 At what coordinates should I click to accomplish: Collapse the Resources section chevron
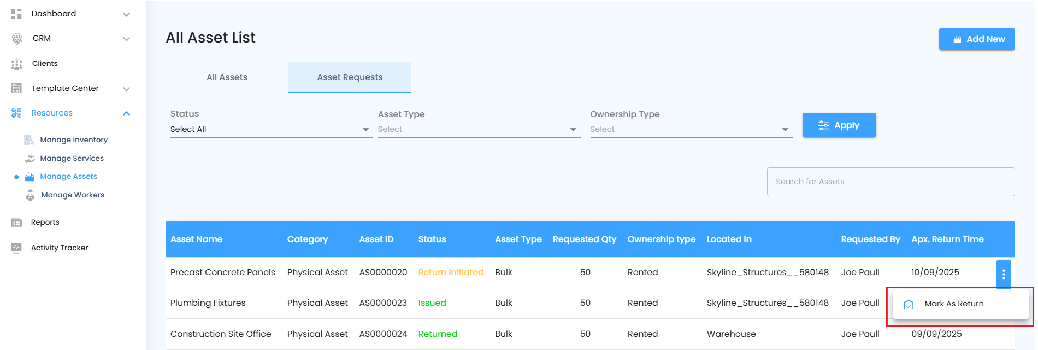(x=126, y=113)
